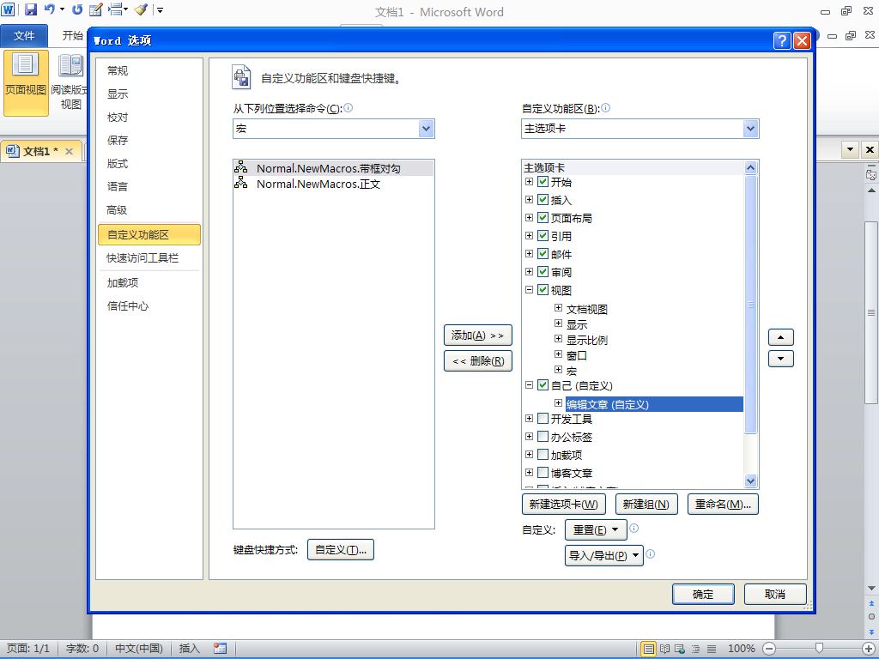Open the 导入/导出(P) dropdown button
Image resolution: width=879 pixels, height=659 pixels.
tap(603, 555)
